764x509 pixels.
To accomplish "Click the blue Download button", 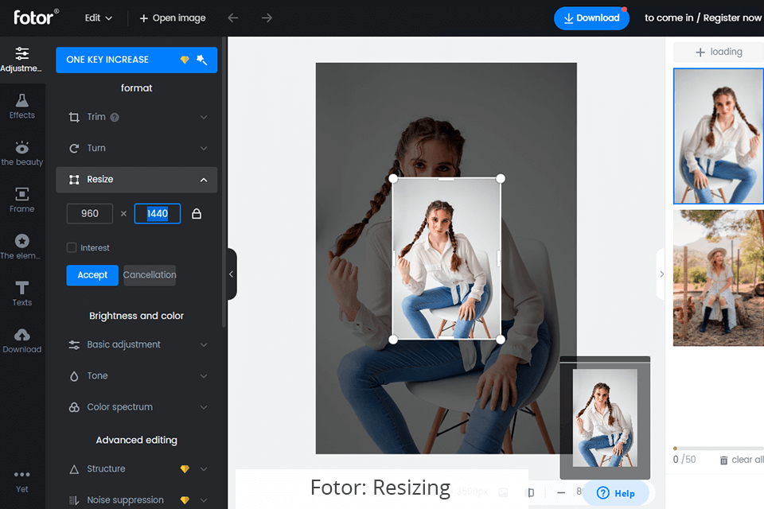I will [591, 18].
